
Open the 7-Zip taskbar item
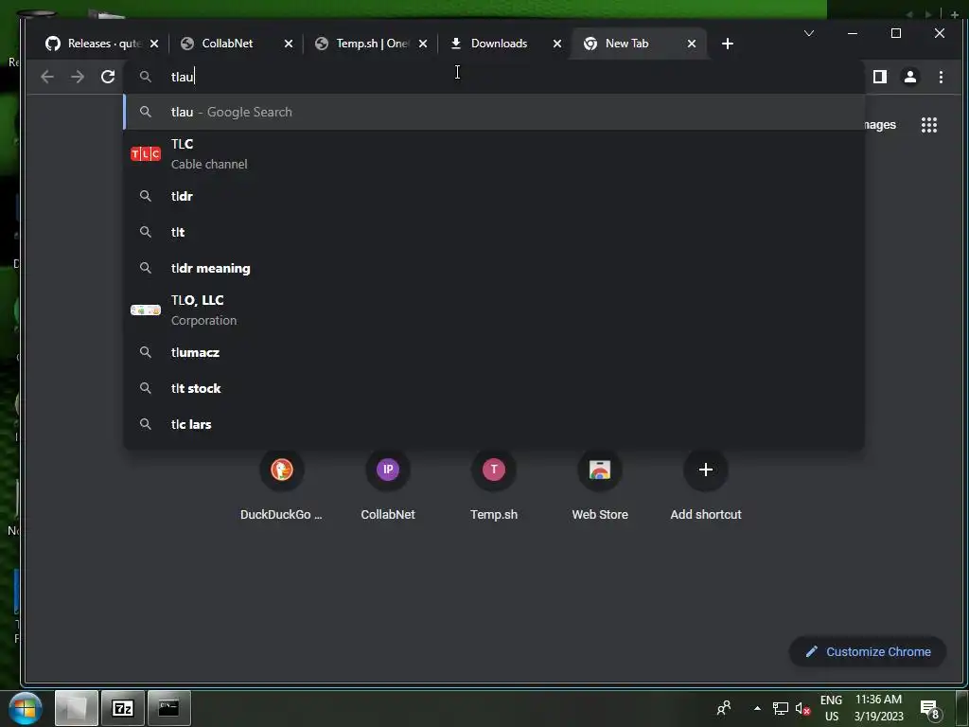pyautogui.click(x=122, y=708)
